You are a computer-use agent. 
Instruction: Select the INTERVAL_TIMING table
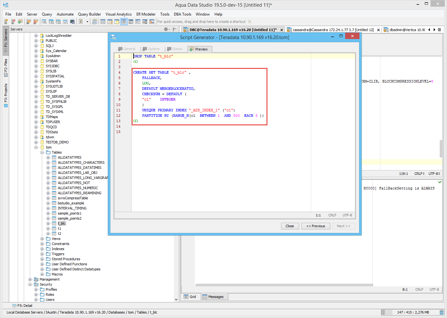(72, 208)
